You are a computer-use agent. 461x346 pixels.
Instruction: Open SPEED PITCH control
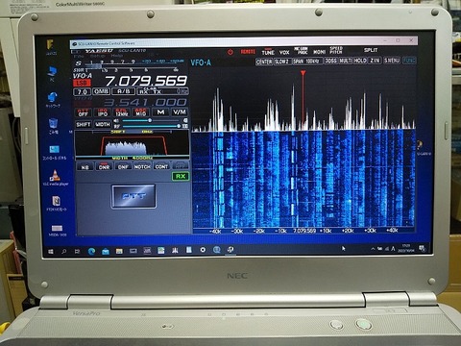tap(336, 50)
